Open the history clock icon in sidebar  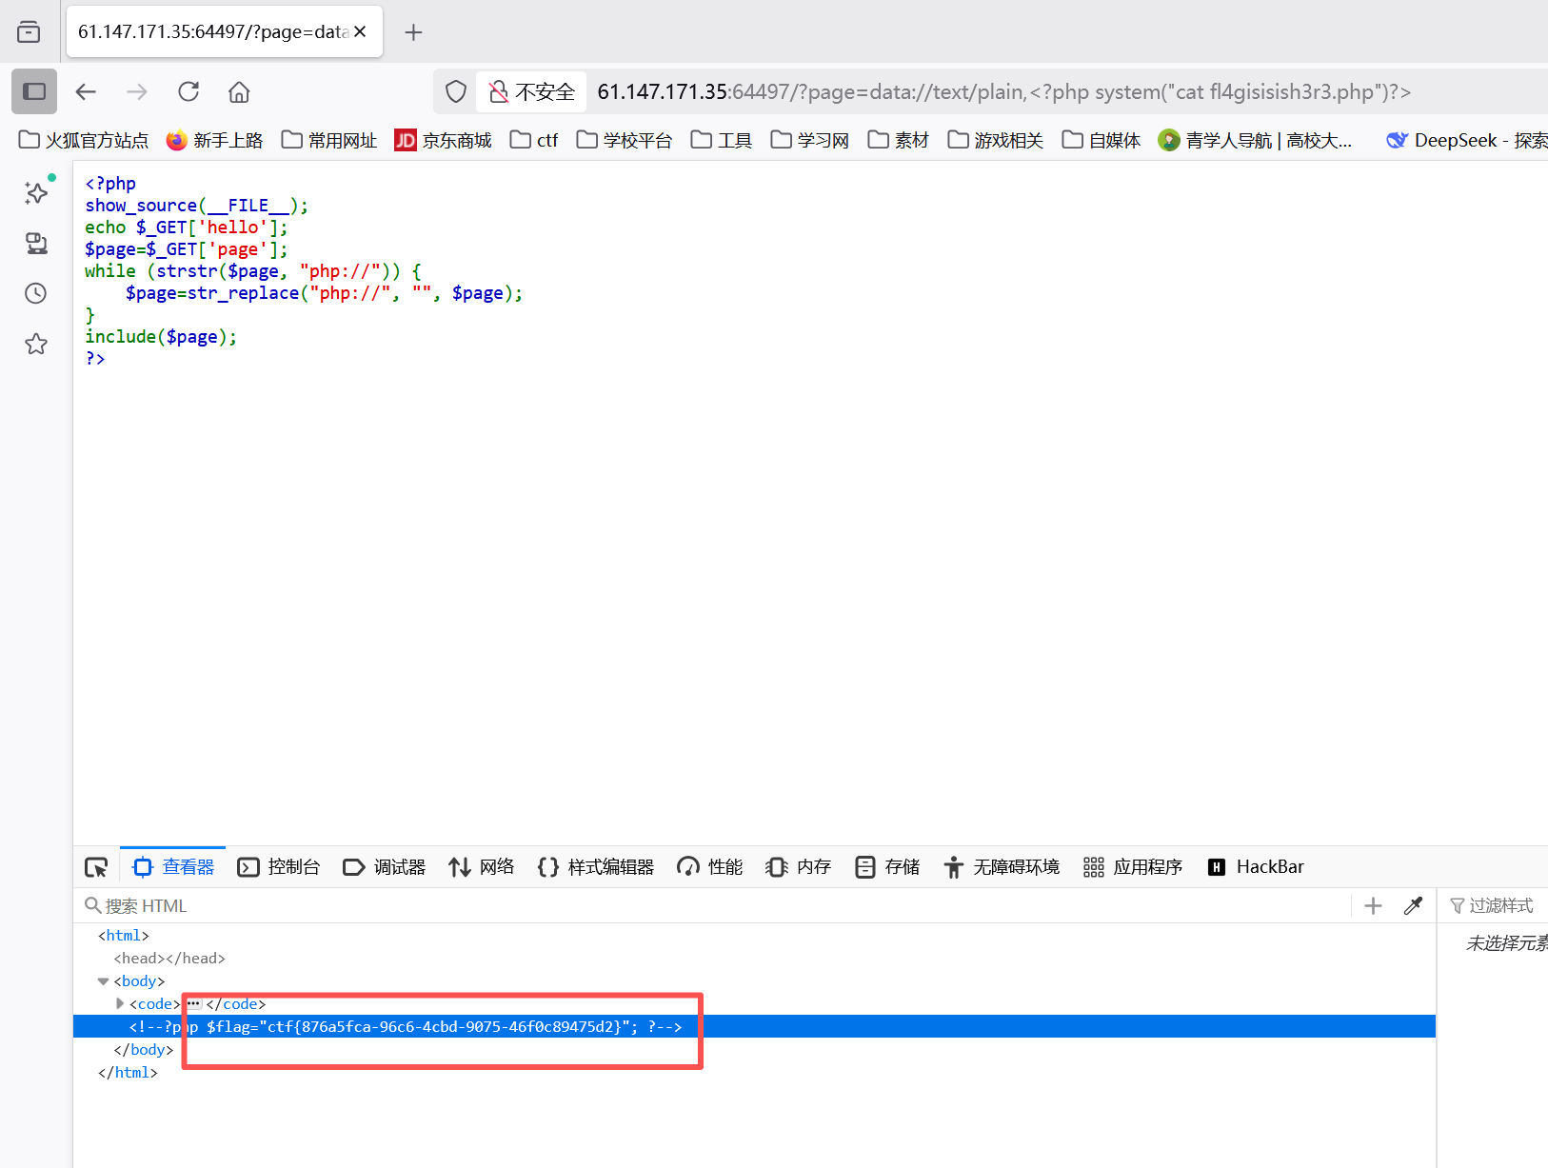point(35,293)
